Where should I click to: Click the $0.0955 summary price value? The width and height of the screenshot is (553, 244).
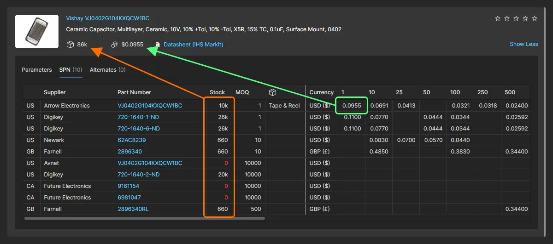132,45
